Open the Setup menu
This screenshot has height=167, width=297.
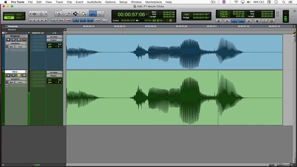[x=123, y=2]
